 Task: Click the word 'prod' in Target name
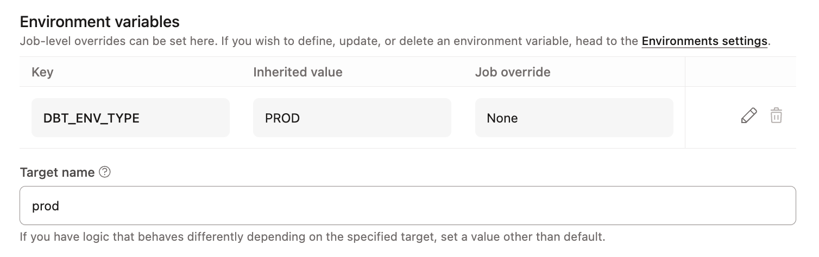(x=46, y=206)
